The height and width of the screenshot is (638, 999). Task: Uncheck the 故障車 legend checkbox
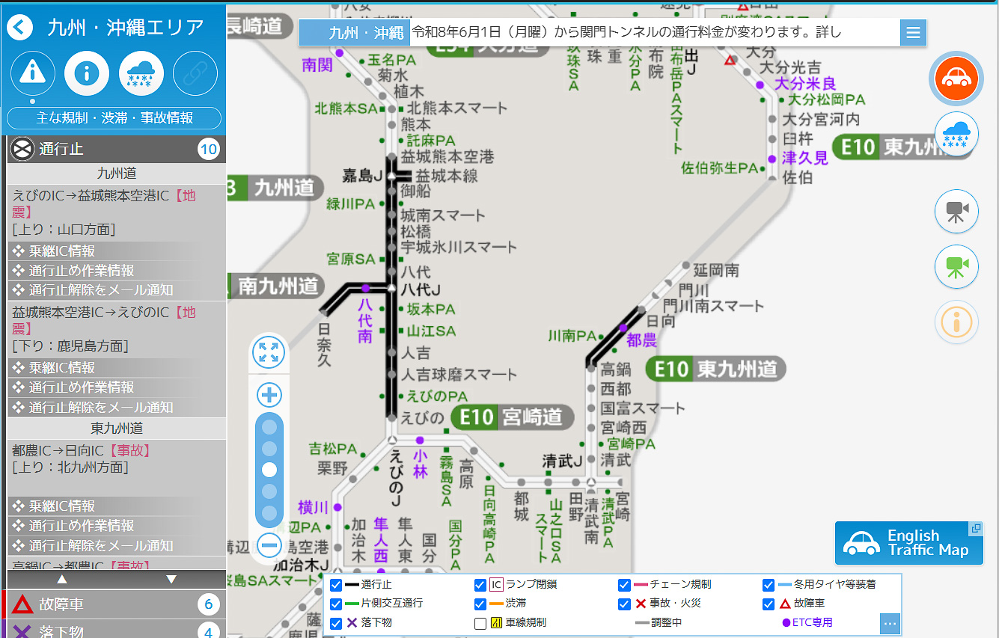(x=769, y=604)
